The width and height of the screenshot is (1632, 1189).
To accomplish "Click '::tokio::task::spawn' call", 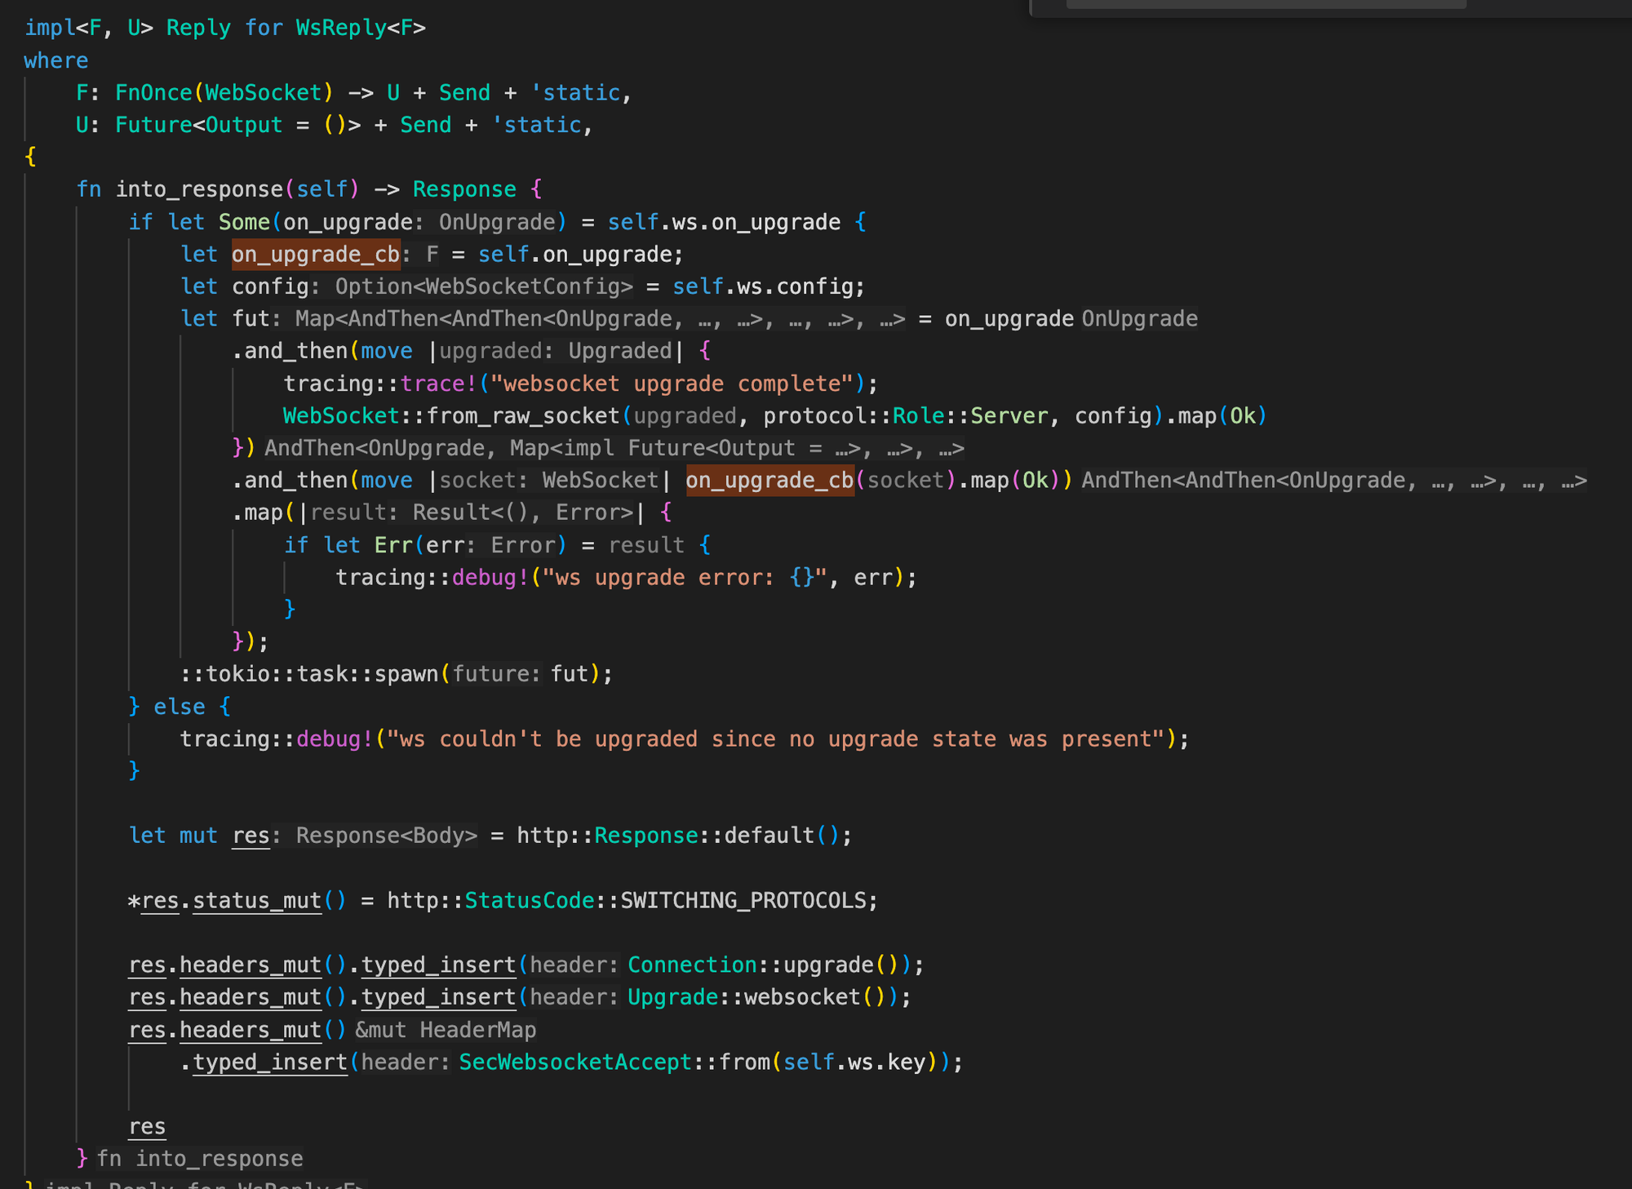I will coord(309,674).
